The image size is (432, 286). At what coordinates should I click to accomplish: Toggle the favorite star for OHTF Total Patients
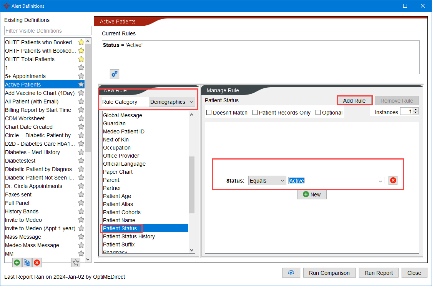tap(81, 59)
